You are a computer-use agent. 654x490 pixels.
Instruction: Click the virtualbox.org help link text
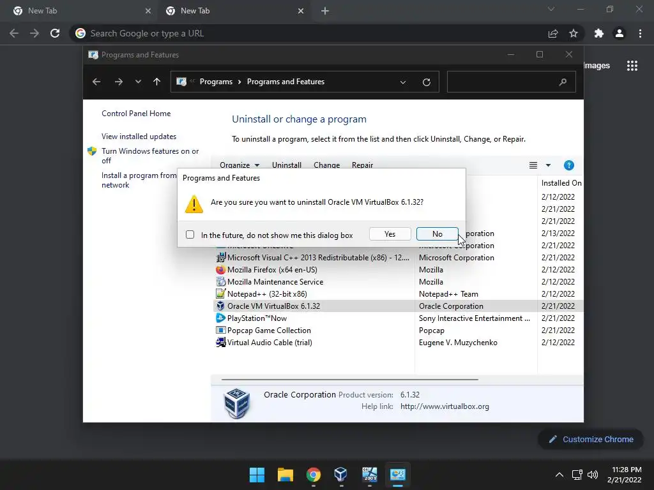445,406
